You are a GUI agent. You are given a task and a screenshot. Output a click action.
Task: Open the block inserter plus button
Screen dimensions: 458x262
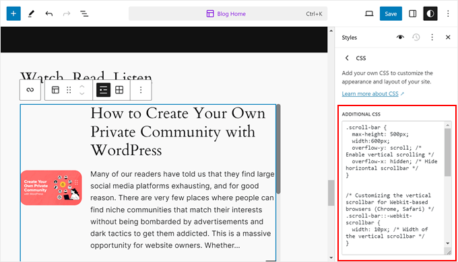[13, 13]
